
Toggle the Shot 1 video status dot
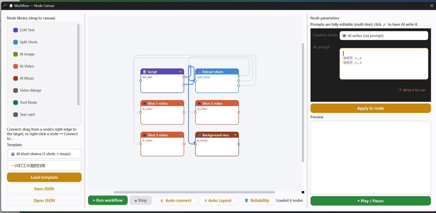[180, 103]
